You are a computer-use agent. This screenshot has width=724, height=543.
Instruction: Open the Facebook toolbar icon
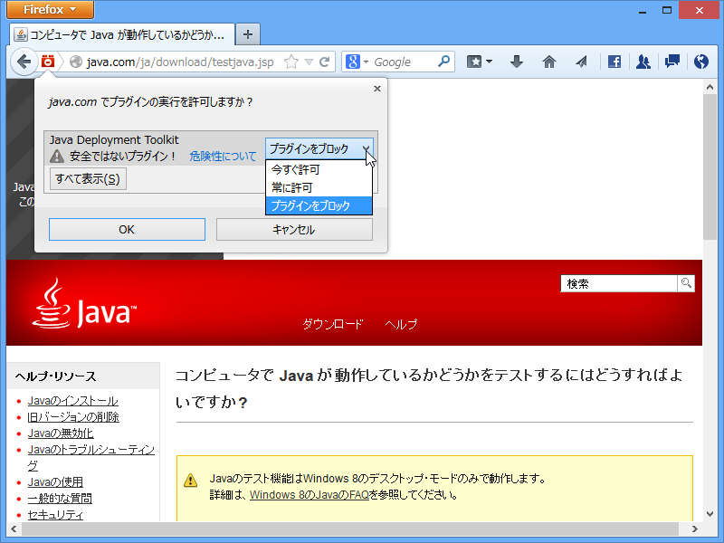pyautogui.click(x=614, y=62)
